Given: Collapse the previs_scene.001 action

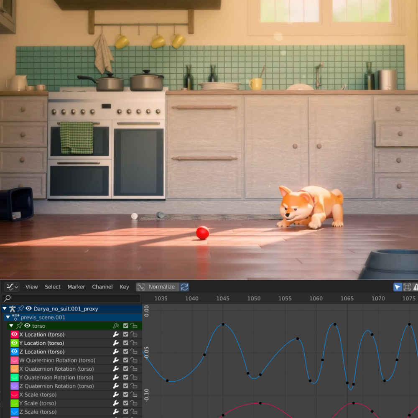Looking at the screenshot, I should [8, 317].
